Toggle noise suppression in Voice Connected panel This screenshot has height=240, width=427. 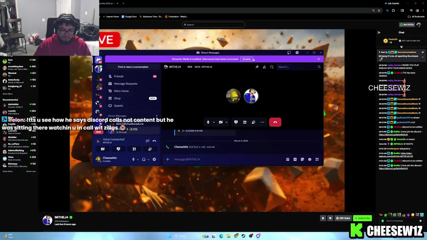click(x=147, y=141)
